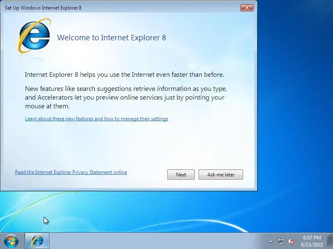This screenshot has width=333, height=249.
Task: Click the Show desktop strip beside the clock
Action: pyautogui.click(x=330, y=241)
